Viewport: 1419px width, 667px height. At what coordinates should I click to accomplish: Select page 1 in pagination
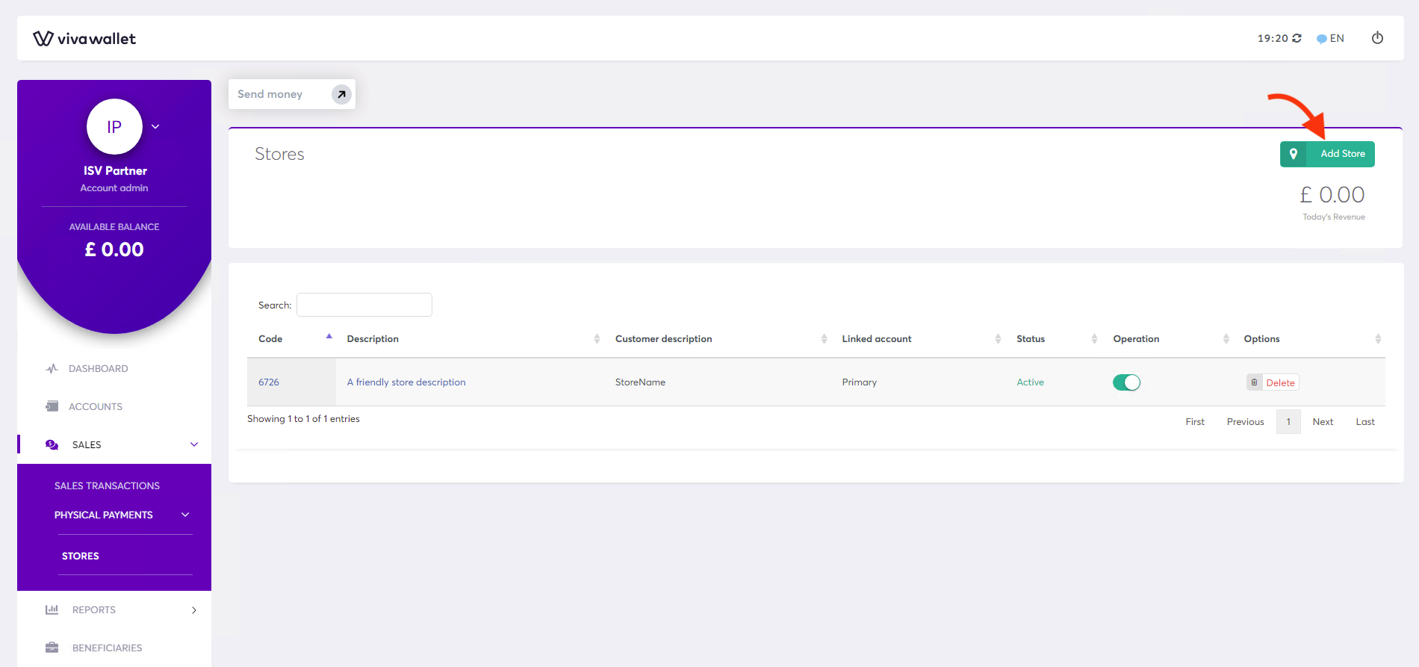[x=1288, y=422]
